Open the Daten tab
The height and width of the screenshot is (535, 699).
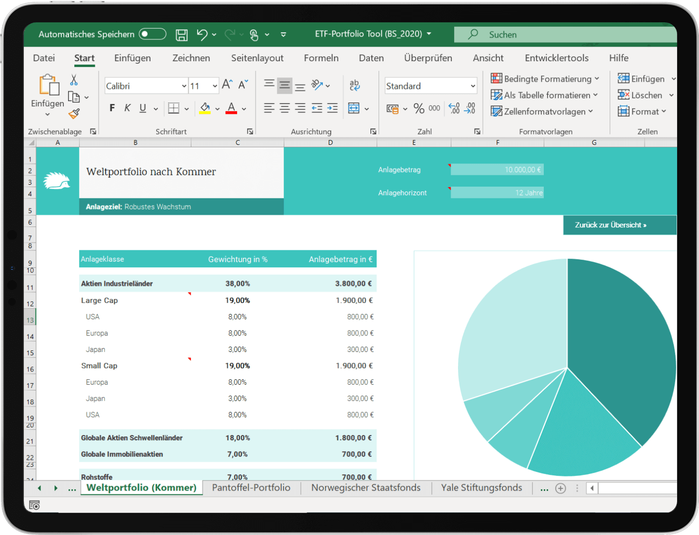pos(371,58)
